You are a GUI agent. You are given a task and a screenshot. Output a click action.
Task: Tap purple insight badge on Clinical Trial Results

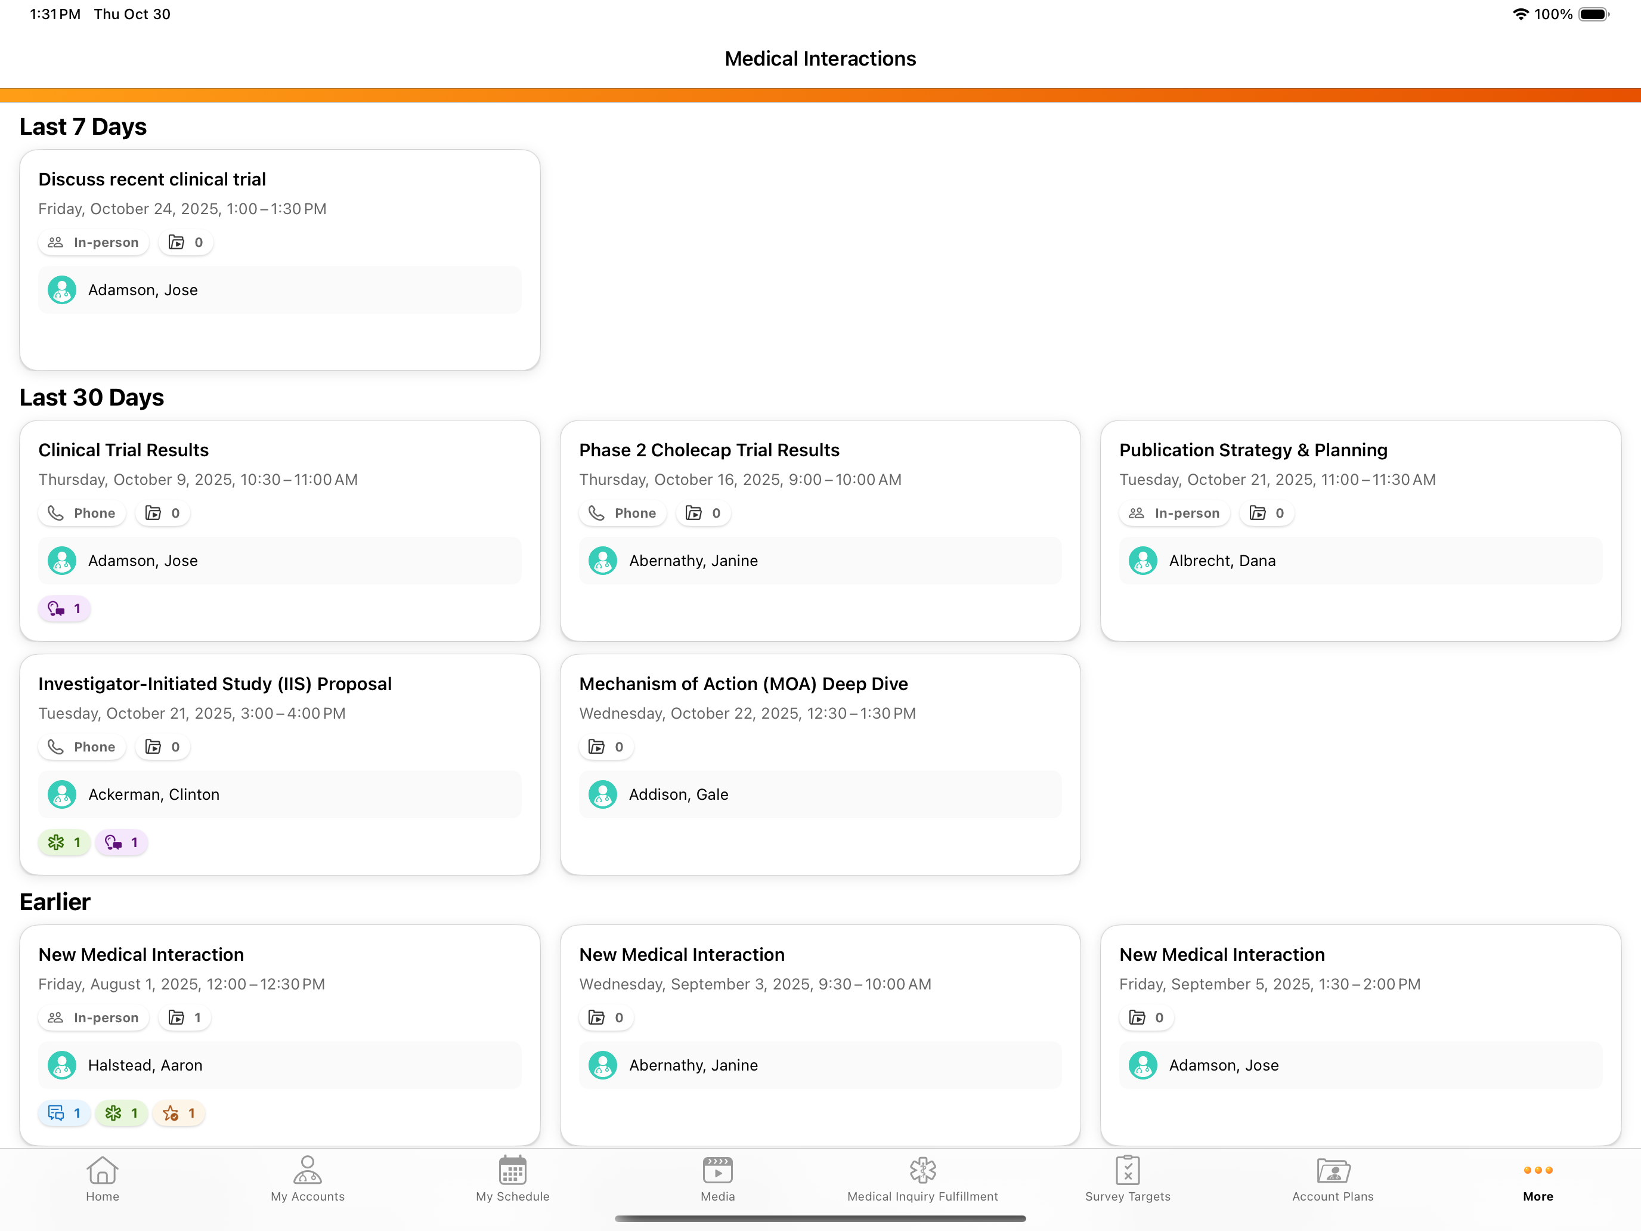click(64, 608)
